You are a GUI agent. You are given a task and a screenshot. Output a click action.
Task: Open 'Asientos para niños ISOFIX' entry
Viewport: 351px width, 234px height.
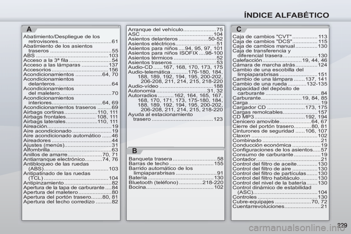[x=175, y=53]
